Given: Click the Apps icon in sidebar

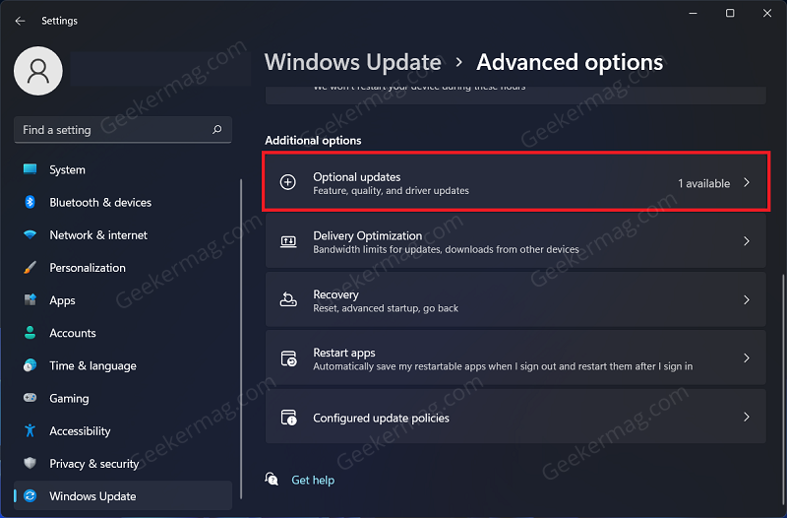Looking at the screenshot, I should tap(30, 300).
